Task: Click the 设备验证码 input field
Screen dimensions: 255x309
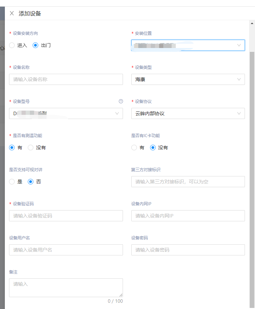Action: (66, 216)
